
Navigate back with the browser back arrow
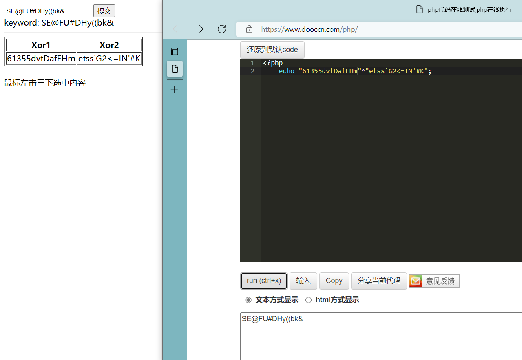[177, 29]
